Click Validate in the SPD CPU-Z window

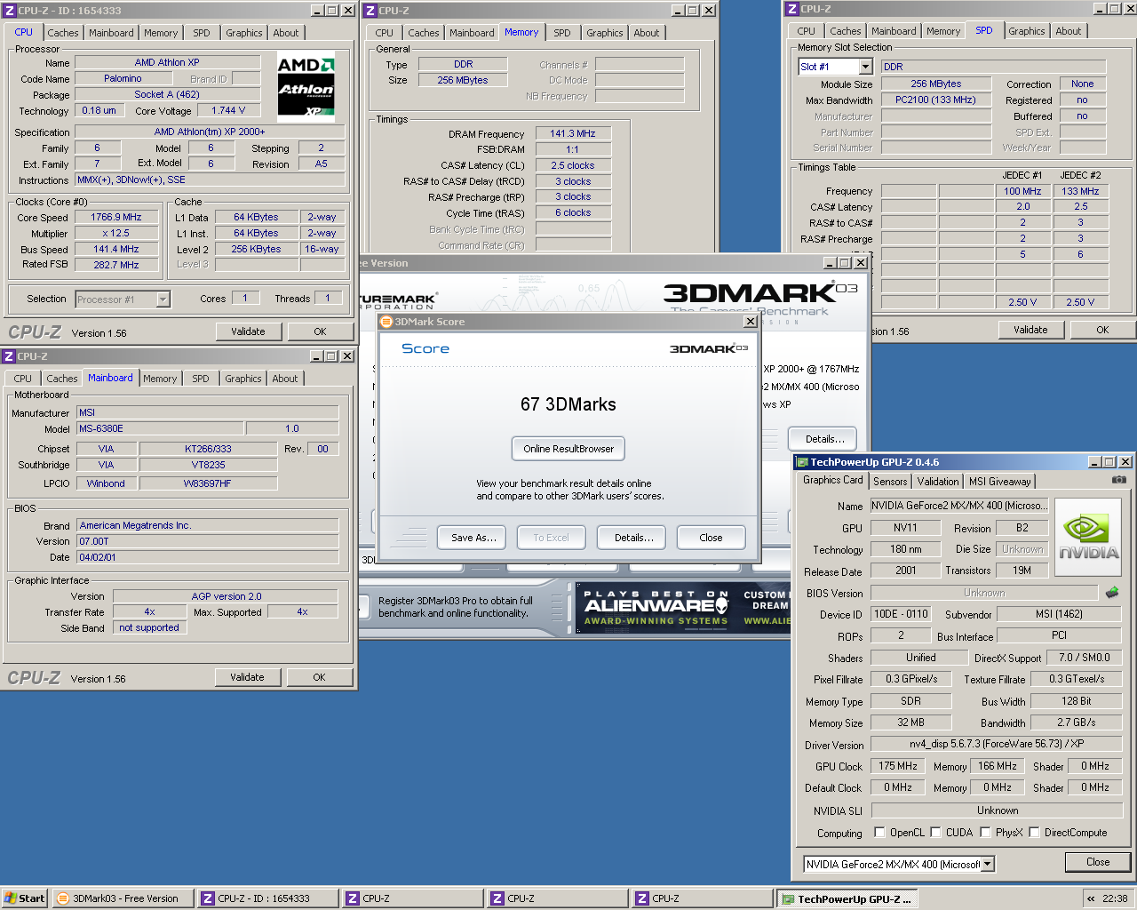[x=1030, y=330]
